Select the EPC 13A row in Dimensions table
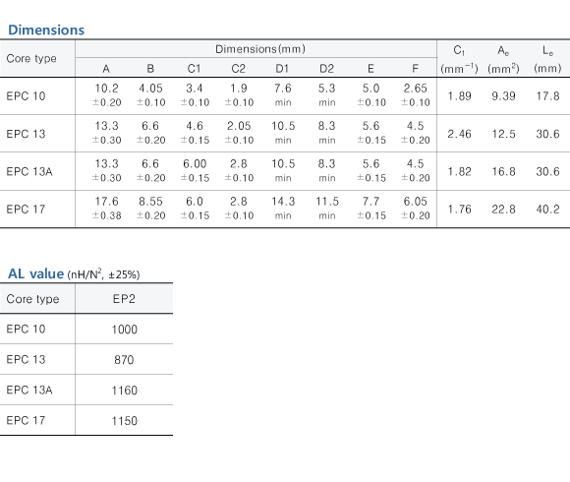The image size is (570, 482). point(285,171)
